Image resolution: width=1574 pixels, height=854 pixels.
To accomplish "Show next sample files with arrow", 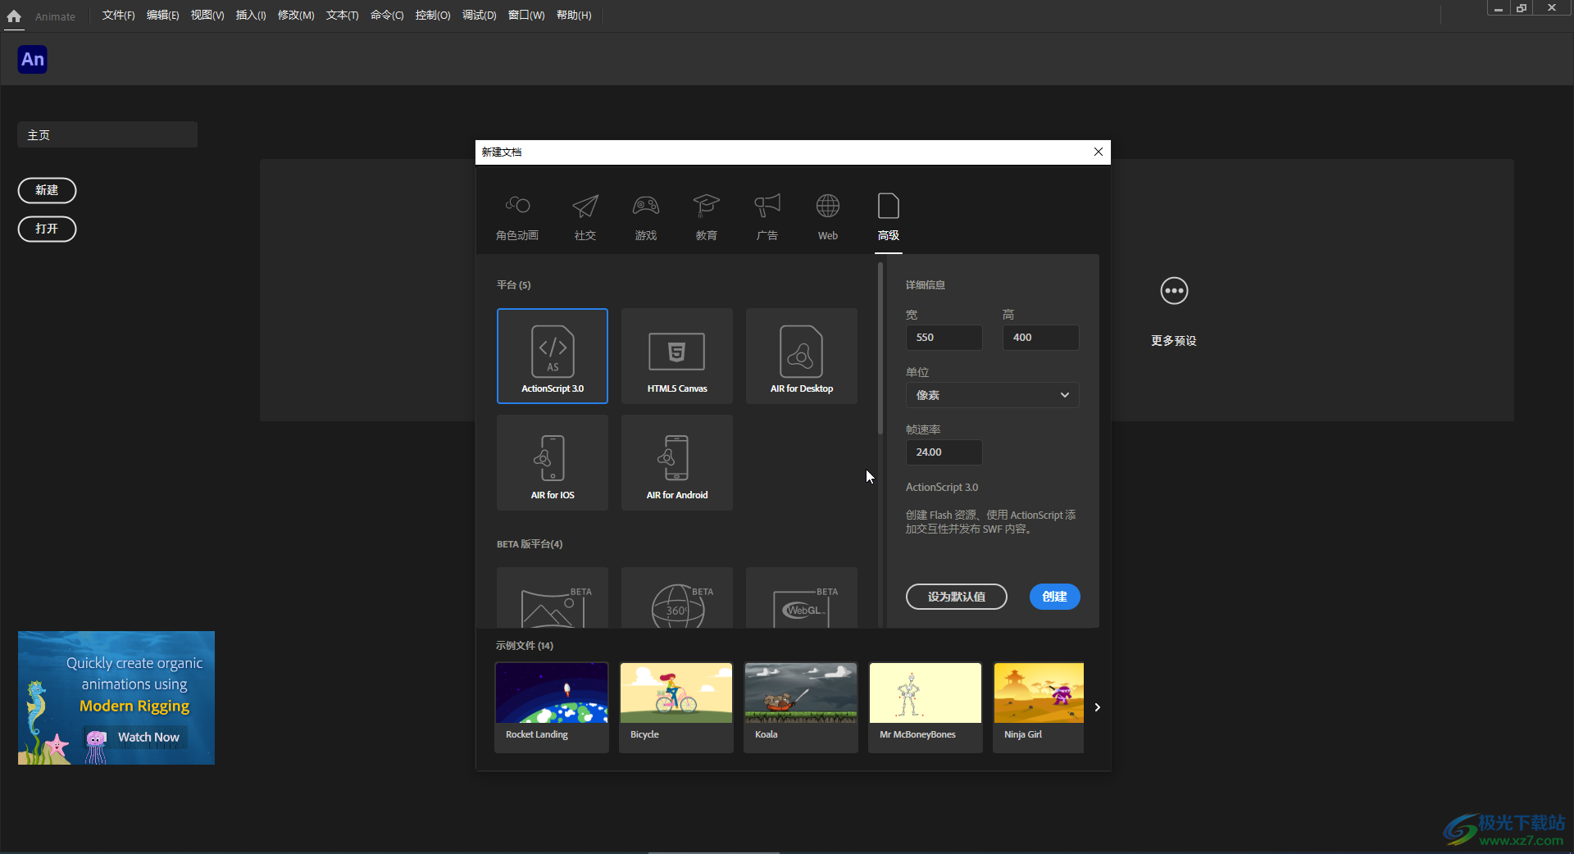I will tap(1097, 707).
